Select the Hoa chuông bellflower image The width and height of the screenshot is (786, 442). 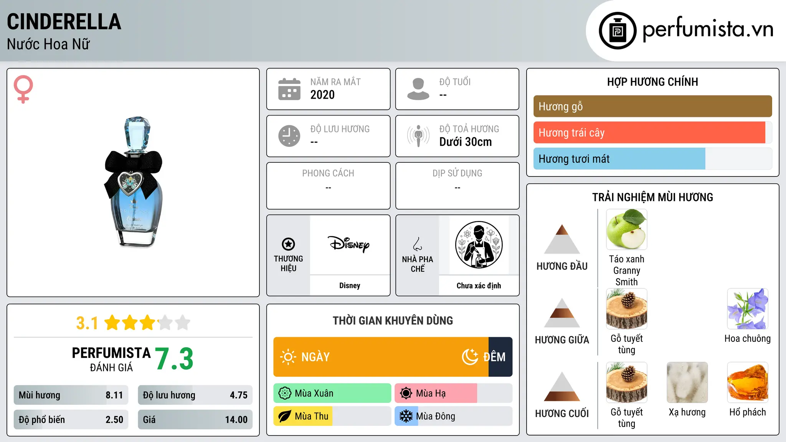(748, 309)
